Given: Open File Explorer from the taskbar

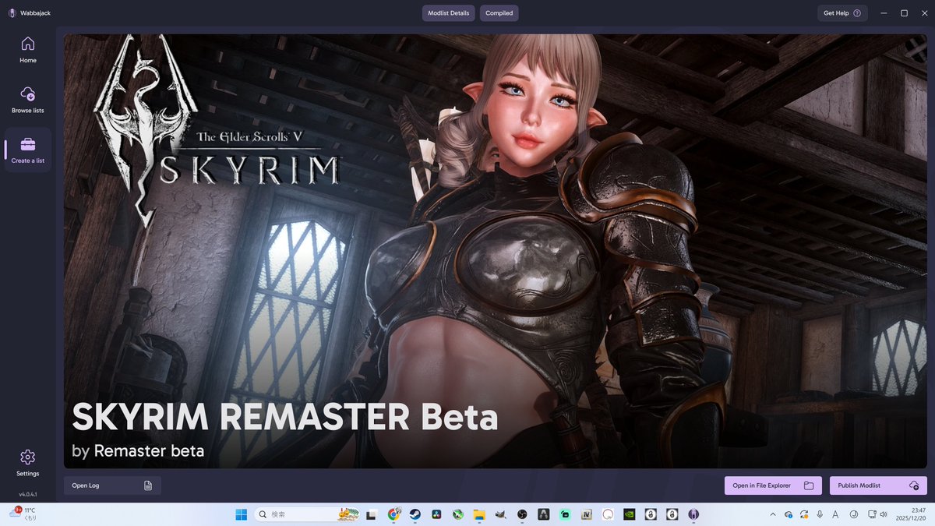Looking at the screenshot, I should tap(479, 514).
